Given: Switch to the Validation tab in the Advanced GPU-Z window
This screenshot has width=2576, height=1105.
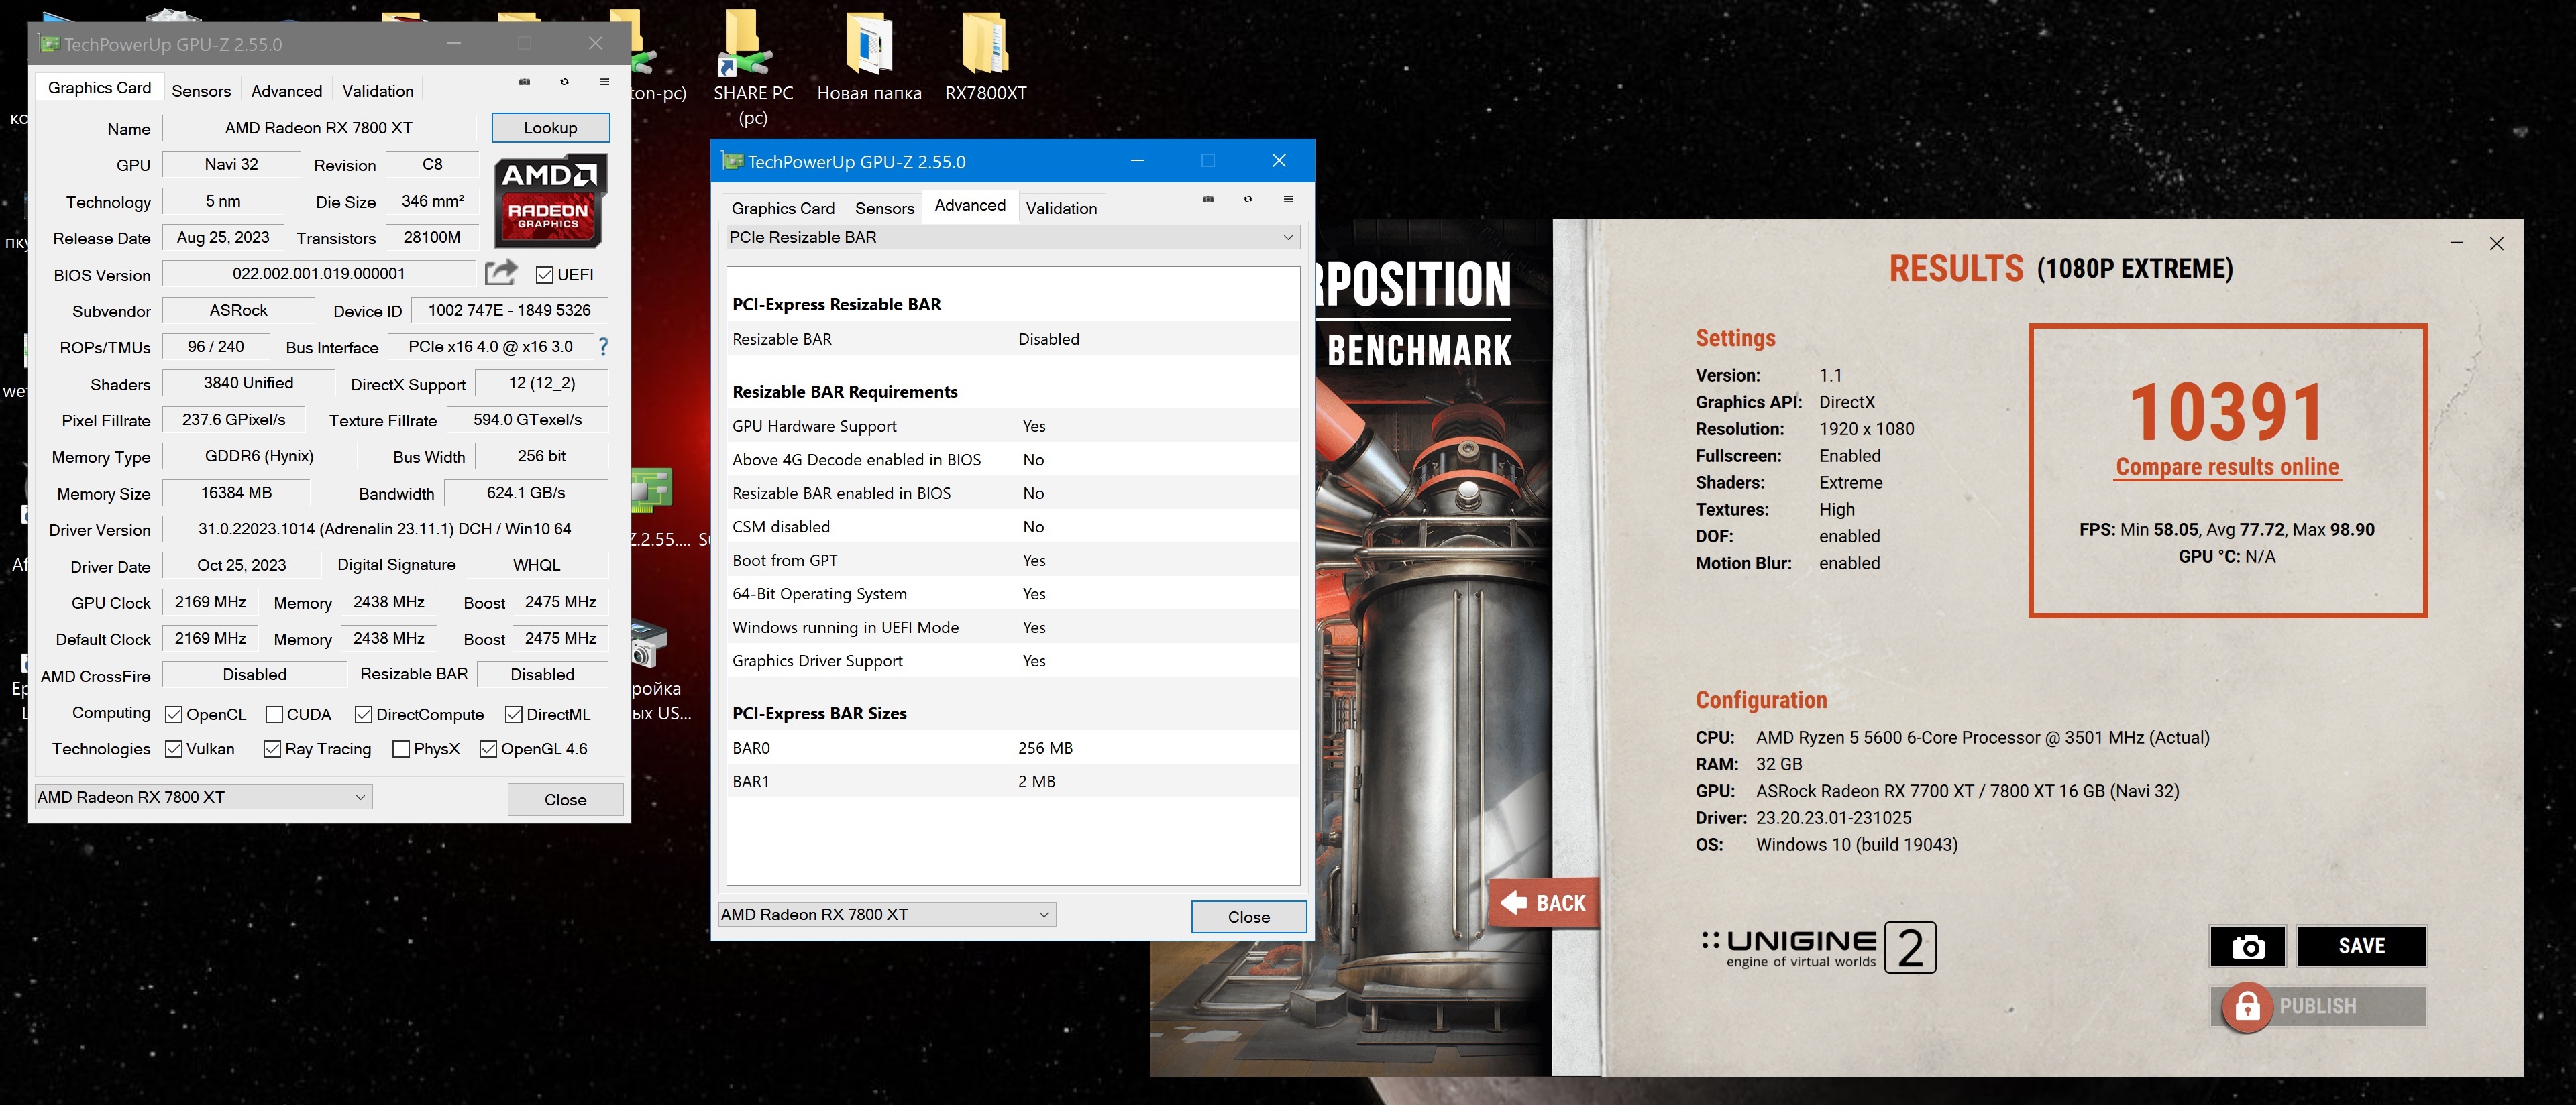Looking at the screenshot, I should (x=1061, y=208).
